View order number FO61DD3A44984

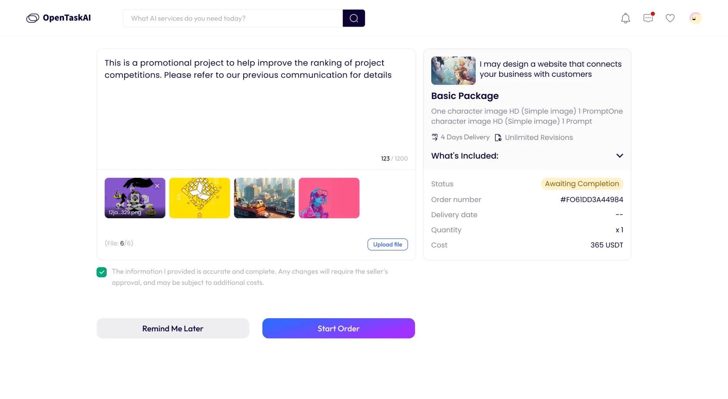coord(592,199)
